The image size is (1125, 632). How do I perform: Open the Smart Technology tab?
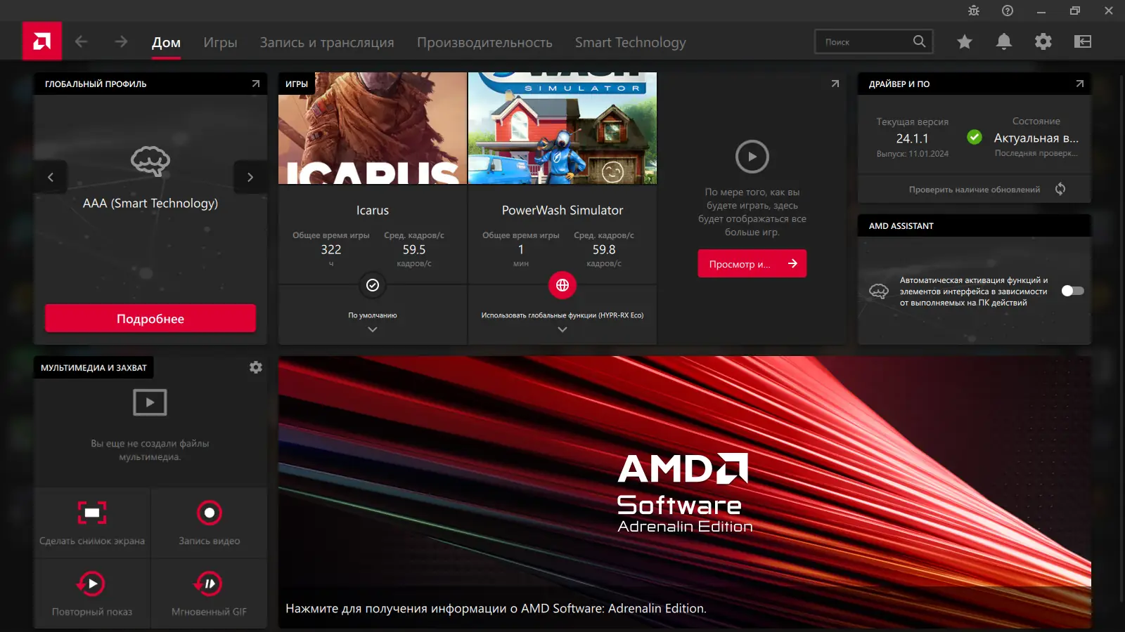630,43
